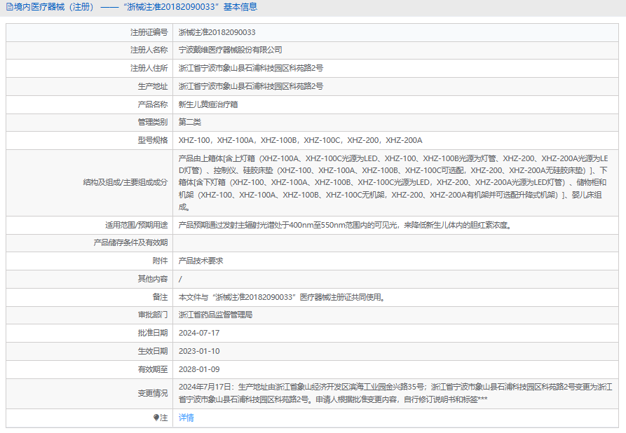Click the document icon beside the page title
This screenshot has height=433, width=626.
click(8, 7)
